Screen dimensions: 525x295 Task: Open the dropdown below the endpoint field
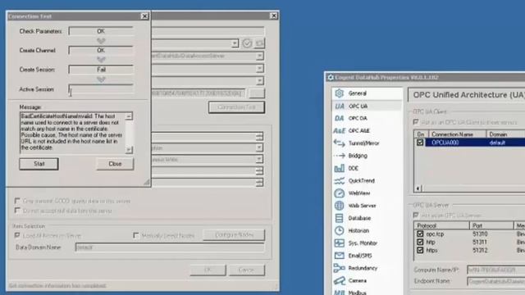tap(259, 69)
